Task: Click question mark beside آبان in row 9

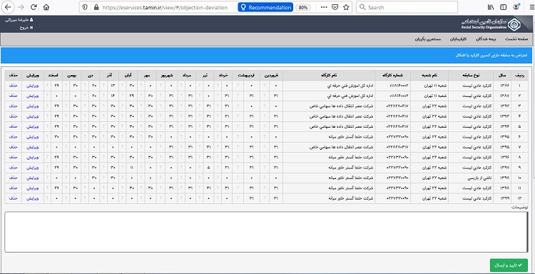Action: click(x=122, y=168)
